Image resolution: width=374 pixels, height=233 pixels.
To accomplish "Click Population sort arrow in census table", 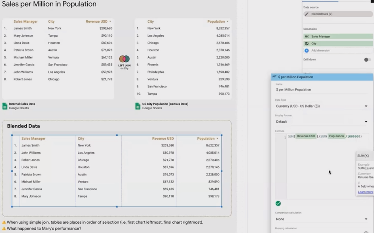I will (227, 21).
